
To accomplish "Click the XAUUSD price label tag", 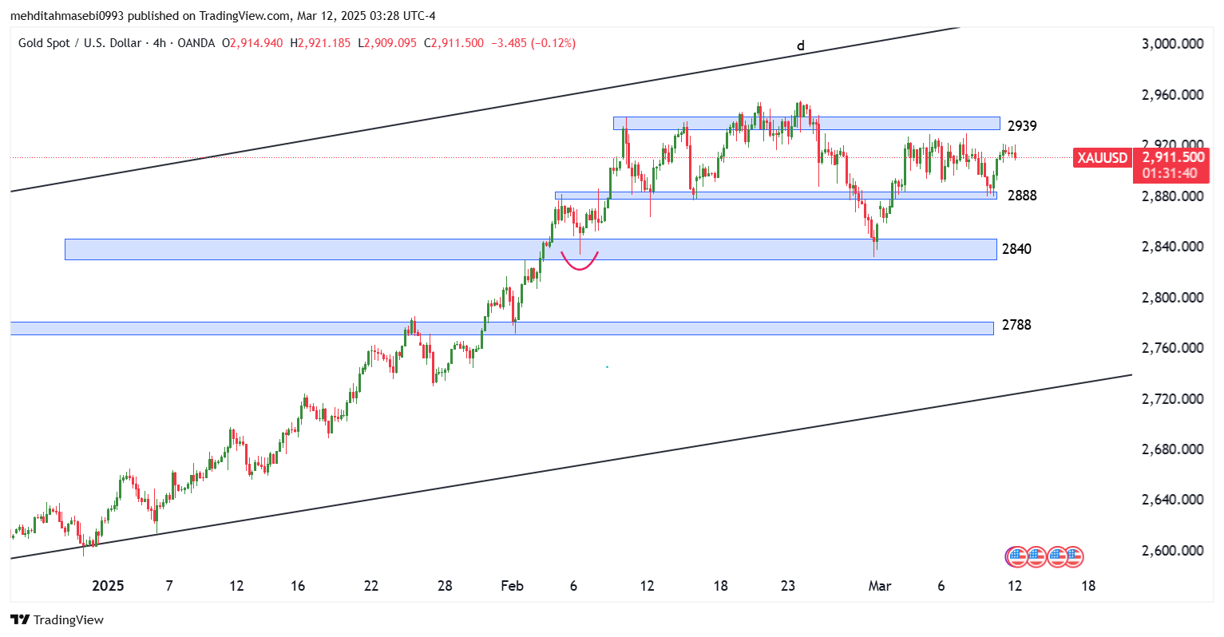I will 1103,157.
